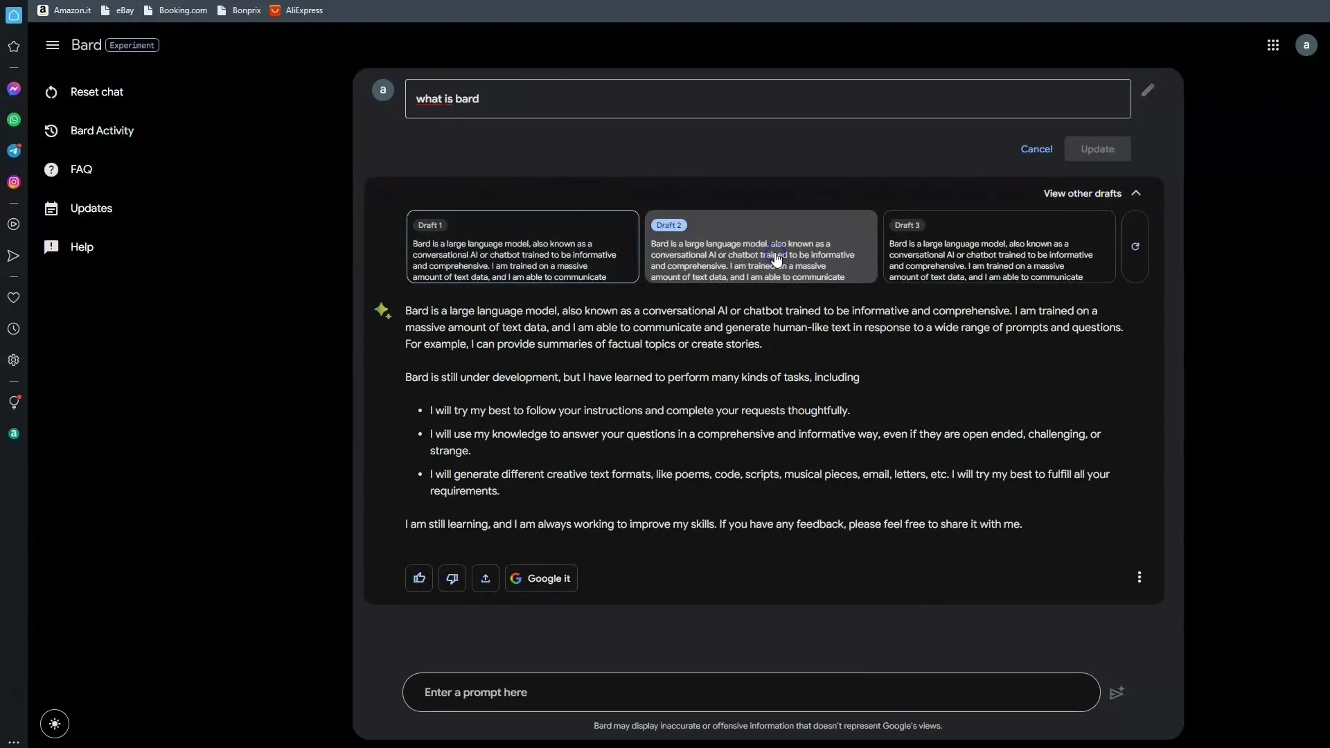Open the heart pinboards sidebar icon
Image resolution: width=1330 pixels, height=748 pixels.
point(14,298)
